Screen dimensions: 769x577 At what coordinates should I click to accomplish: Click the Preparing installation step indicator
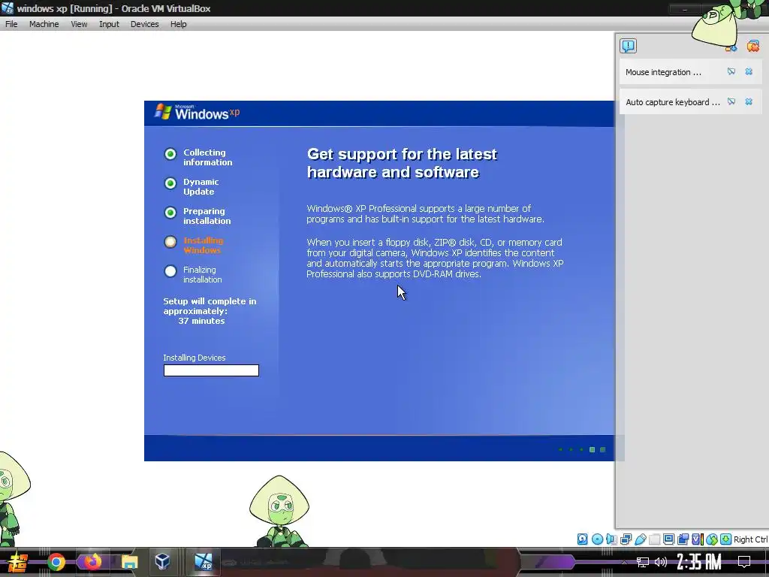coord(170,213)
